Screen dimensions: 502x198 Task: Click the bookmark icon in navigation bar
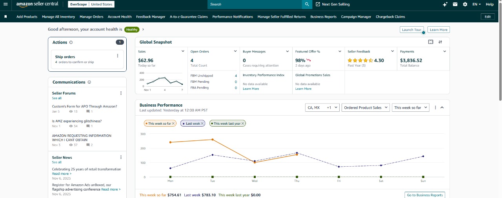pyautogui.click(x=5, y=17)
